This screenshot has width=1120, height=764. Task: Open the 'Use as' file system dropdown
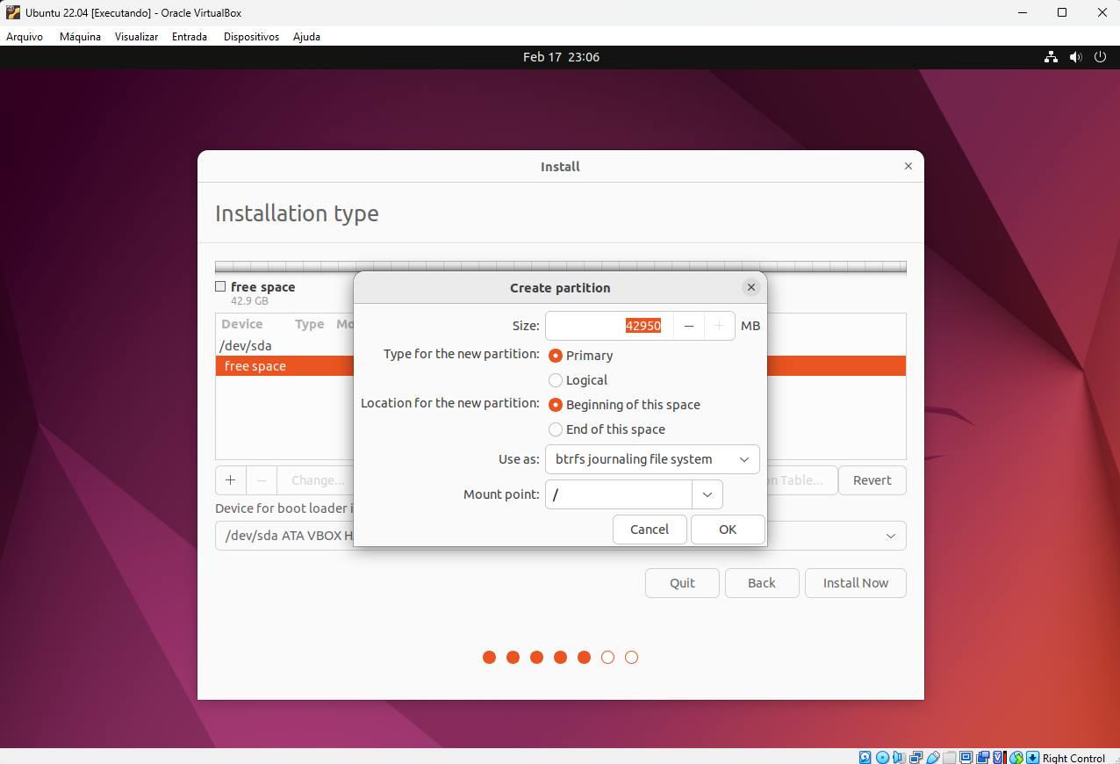pos(651,459)
